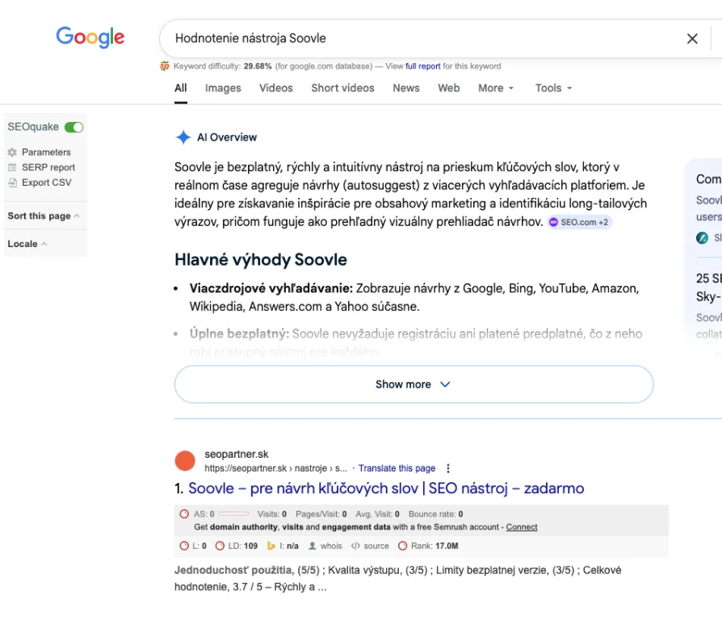Switch to the Short videos tab
This screenshot has width=722, height=620.
click(342, 88)
